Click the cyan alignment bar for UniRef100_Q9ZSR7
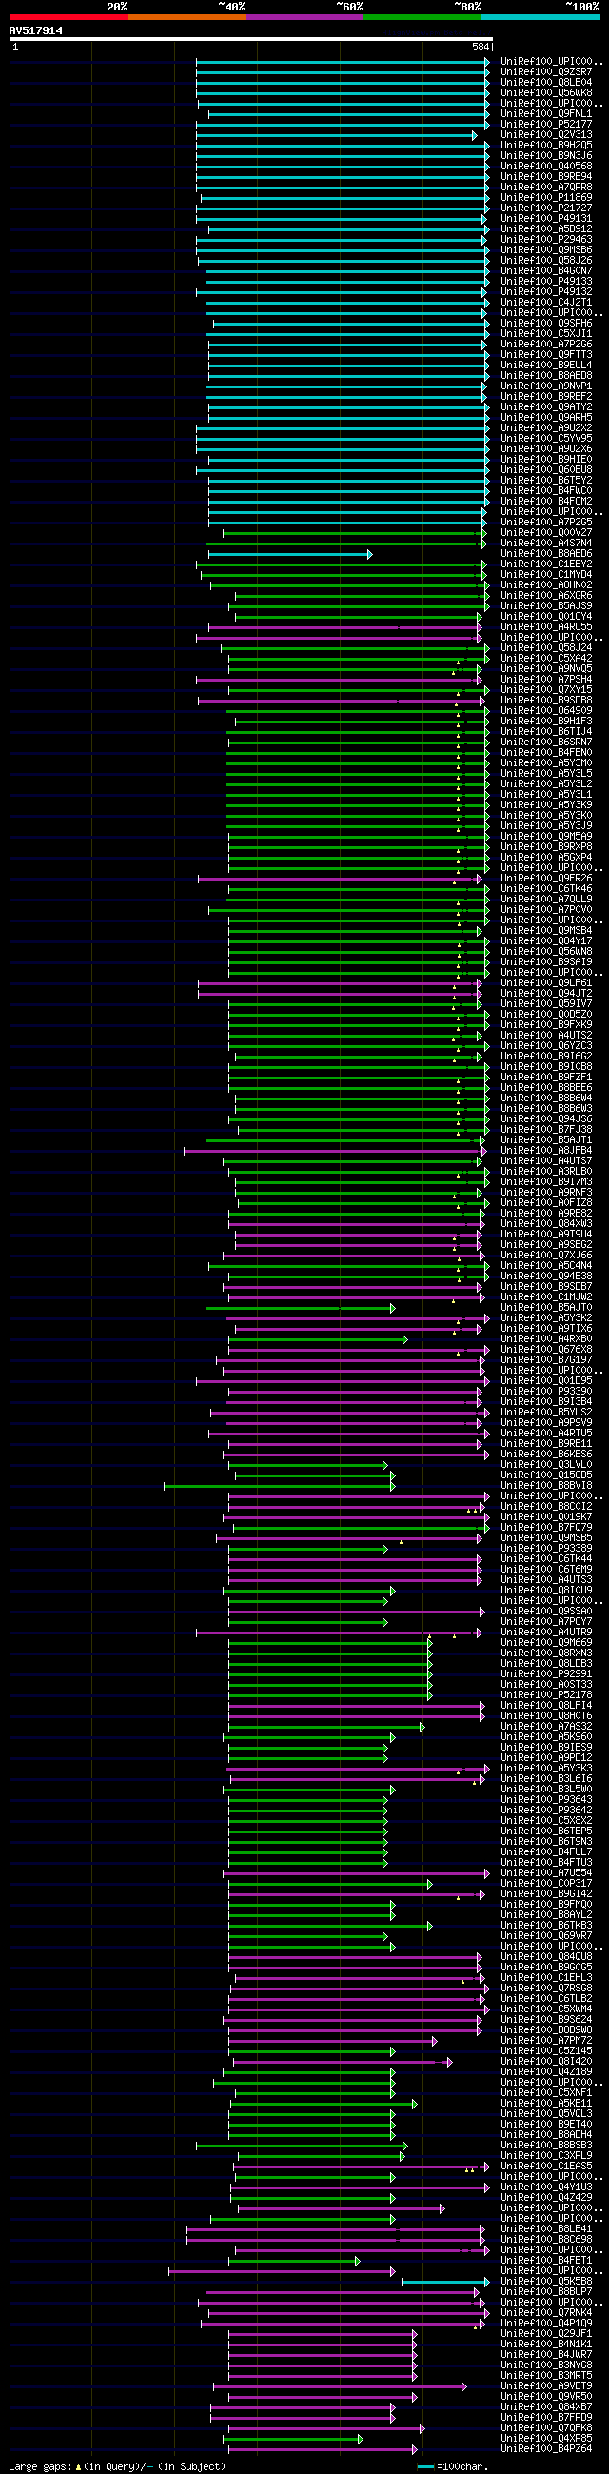Image resolution: width=609 pixels, height=2474 pixels. click(342, 72)
